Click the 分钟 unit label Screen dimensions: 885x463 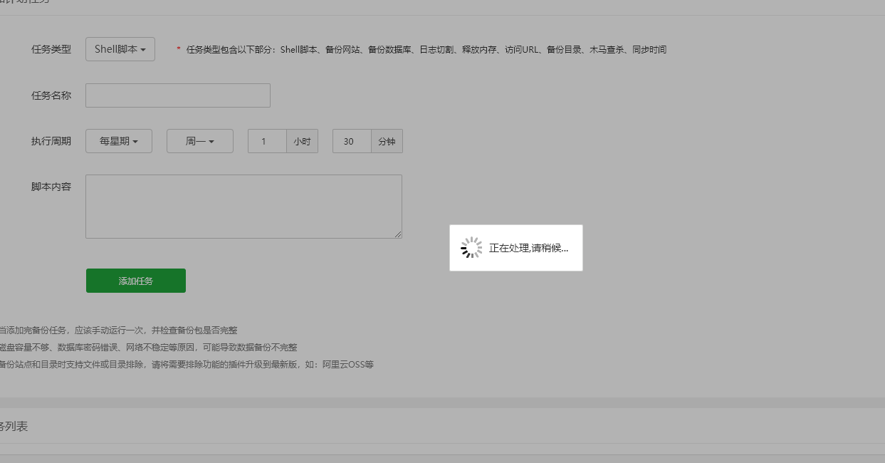[387, 141]
